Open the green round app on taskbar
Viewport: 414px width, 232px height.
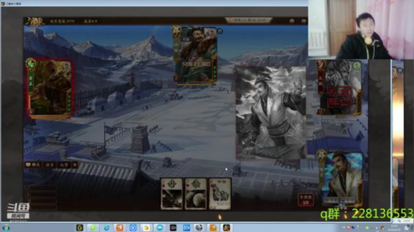coord(93,227)
